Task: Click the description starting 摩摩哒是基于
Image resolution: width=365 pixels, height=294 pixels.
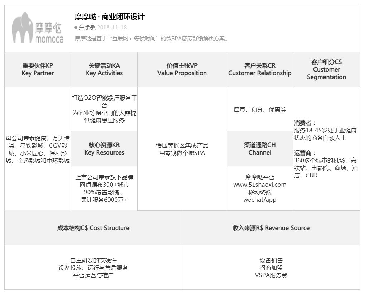Action: pyautogui.click(x=151, y=39)
